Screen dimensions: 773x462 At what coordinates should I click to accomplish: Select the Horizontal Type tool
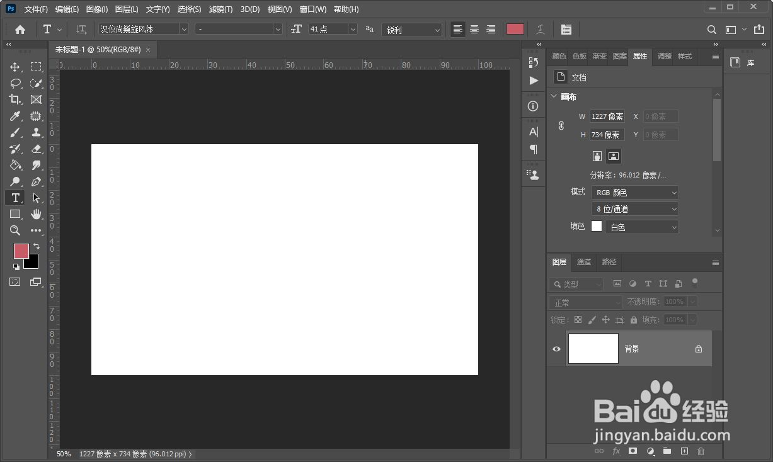15,198
